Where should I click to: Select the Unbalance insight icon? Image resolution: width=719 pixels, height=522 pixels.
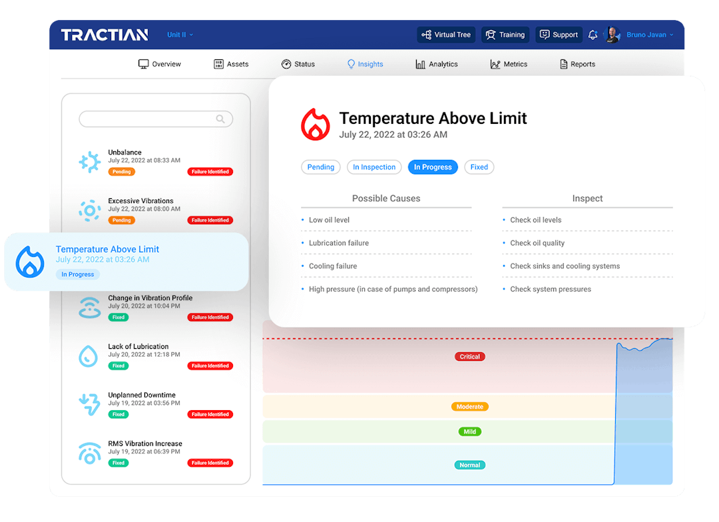point(89,162)
